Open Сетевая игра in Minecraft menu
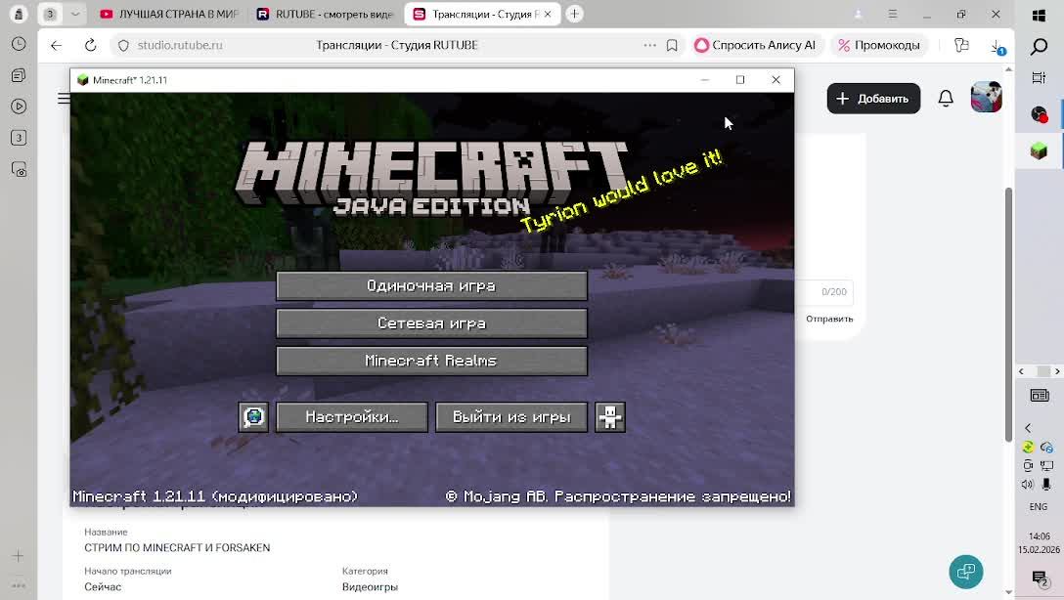 [431, 323]
